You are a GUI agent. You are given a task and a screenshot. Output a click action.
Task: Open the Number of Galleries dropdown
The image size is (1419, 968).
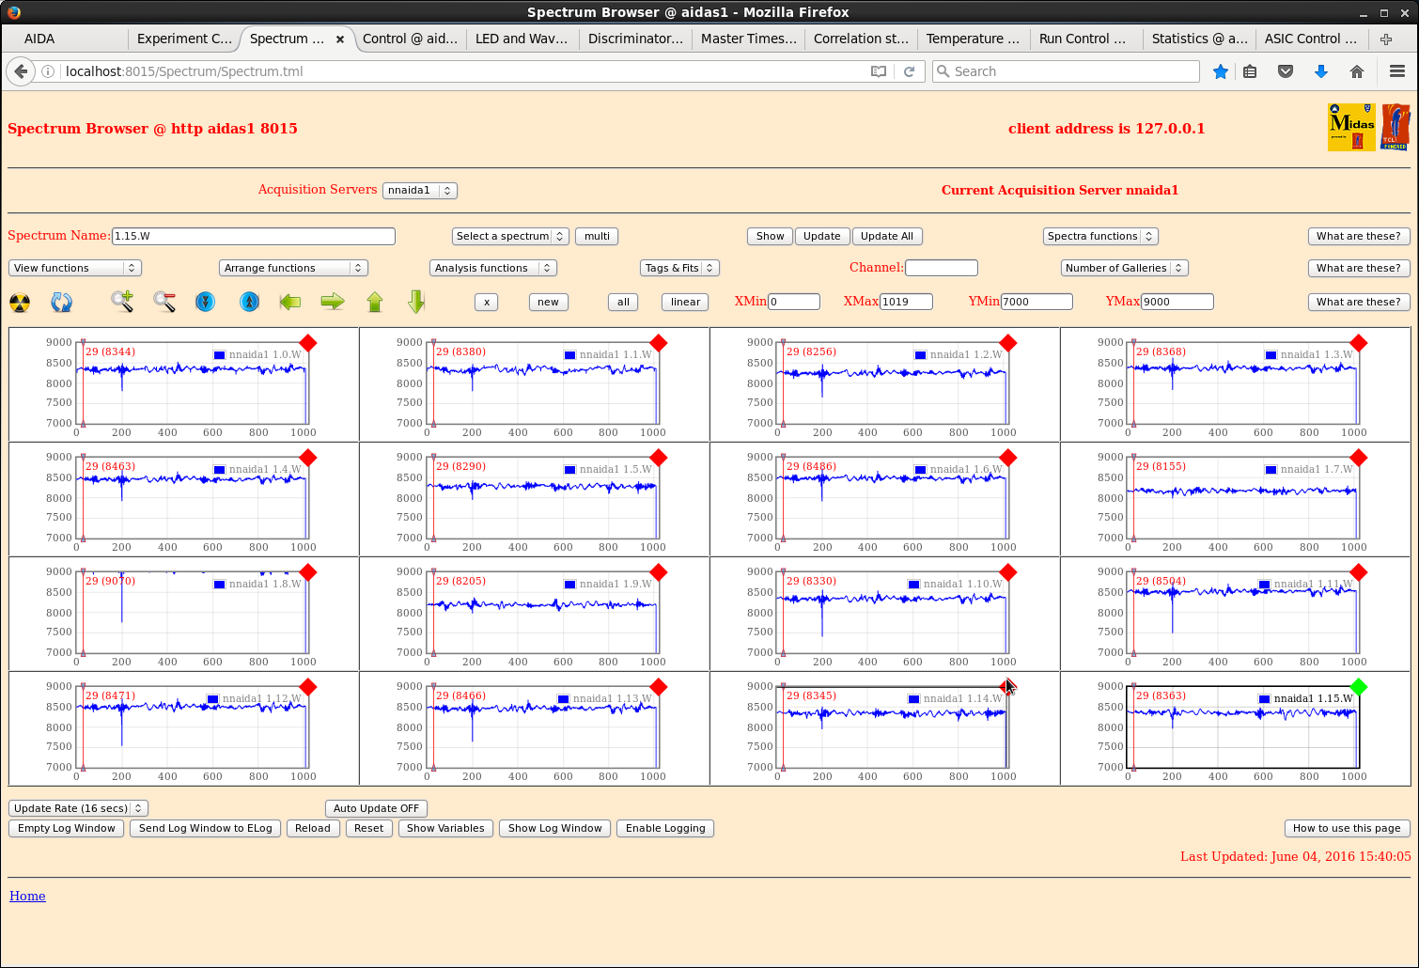[x=1125, y=268]
